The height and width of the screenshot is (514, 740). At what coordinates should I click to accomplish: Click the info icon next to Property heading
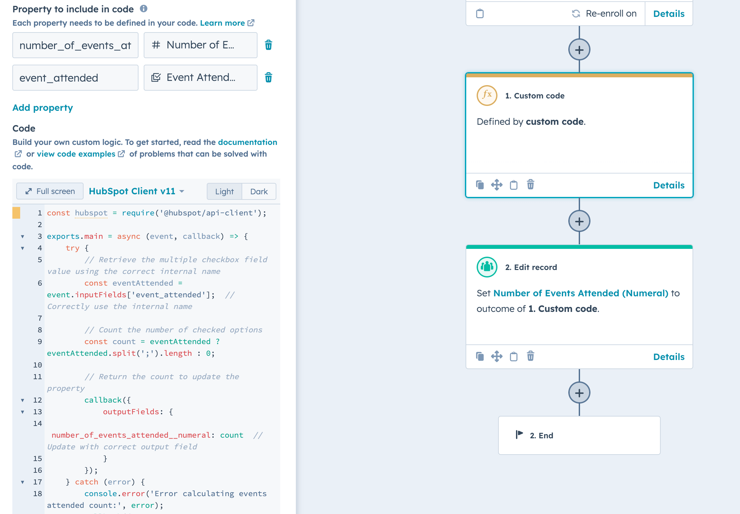(144, 9)
